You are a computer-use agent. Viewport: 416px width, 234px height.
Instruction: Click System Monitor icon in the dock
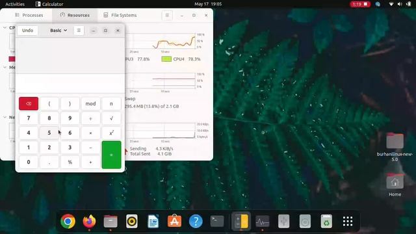click(263, 221)
